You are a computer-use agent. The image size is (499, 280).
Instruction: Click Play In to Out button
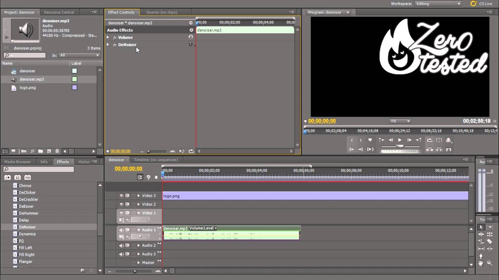click(x=370, y=149)
